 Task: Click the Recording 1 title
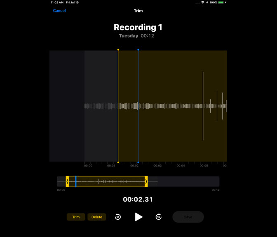pyautogui.click(x=138, y=27)
